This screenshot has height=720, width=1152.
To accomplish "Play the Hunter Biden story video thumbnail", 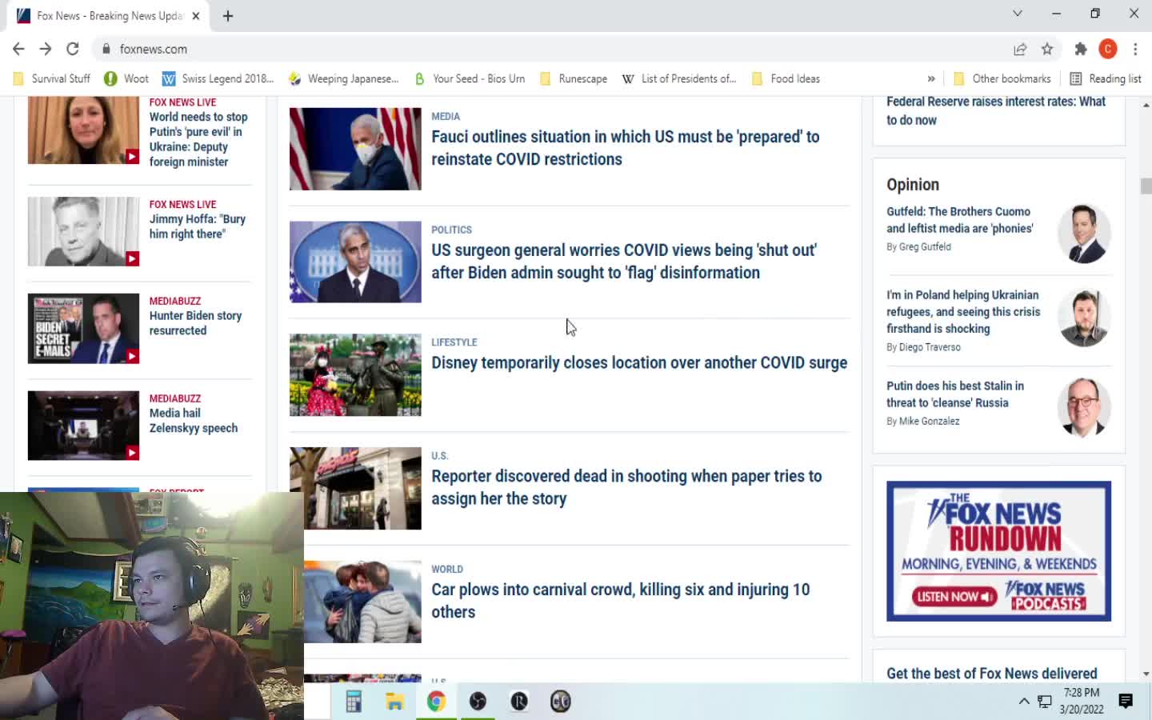I will coord(84,329).
